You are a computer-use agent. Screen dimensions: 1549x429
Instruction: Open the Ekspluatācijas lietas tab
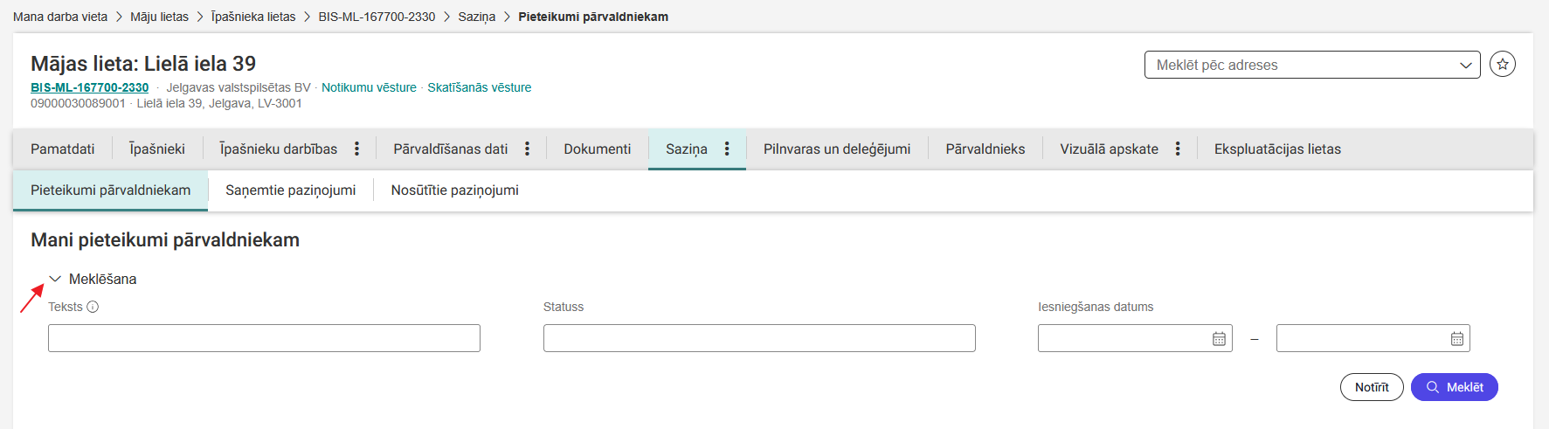pos(1277,149)
